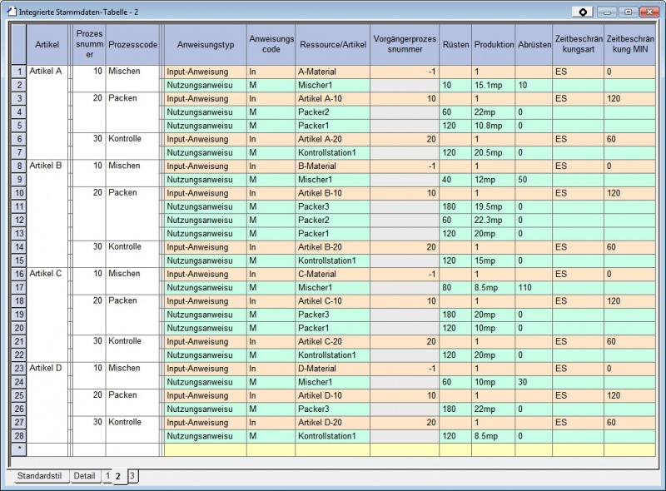Click the empty yellow Anweisungstyp cell in new row

(x=205, y=449)
